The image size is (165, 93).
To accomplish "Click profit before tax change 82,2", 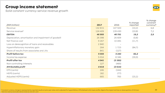I will [x=136, y=54].
